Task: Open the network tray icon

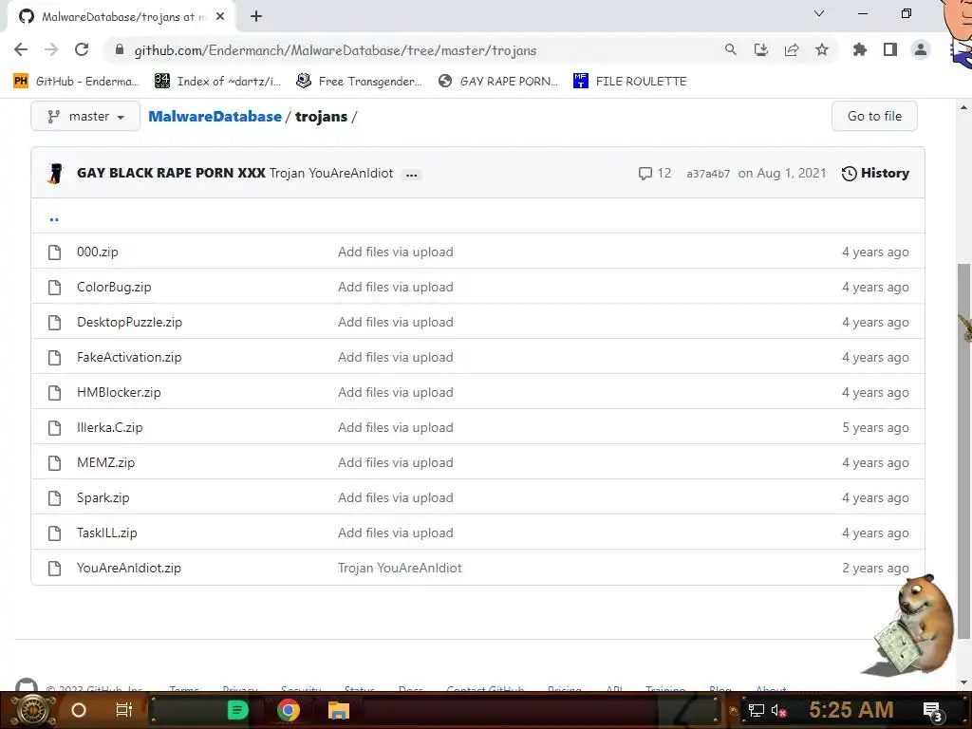Action: pyautogui.click(x=756, y=711)
